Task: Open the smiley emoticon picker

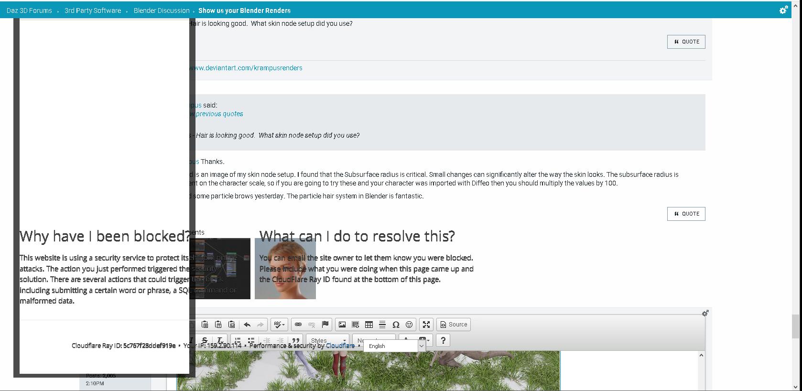Action: click(x=409, y=325)
